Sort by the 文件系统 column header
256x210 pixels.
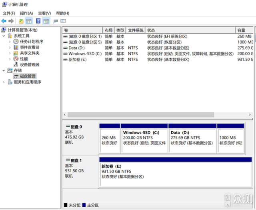(x=136, y=30)
